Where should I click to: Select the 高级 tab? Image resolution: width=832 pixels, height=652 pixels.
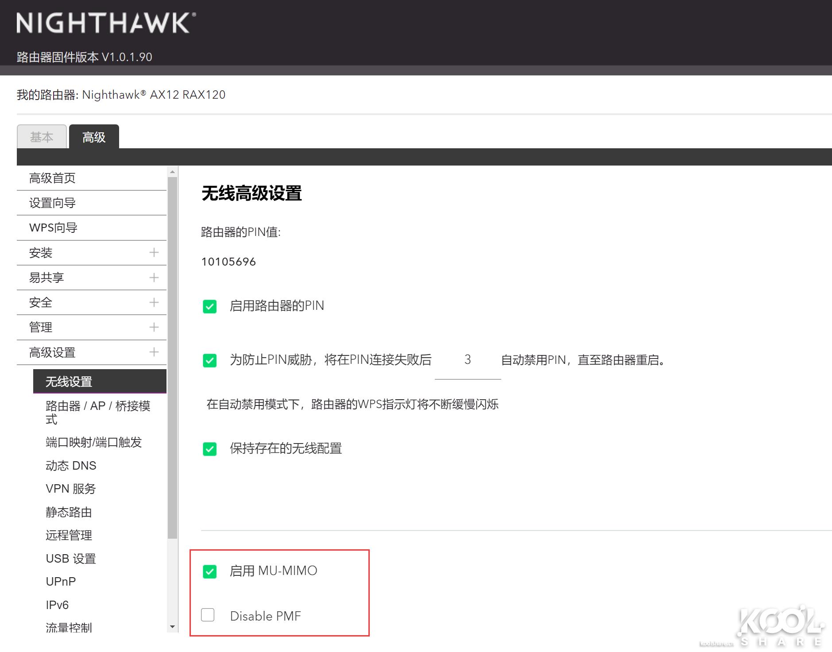[93, 137]
